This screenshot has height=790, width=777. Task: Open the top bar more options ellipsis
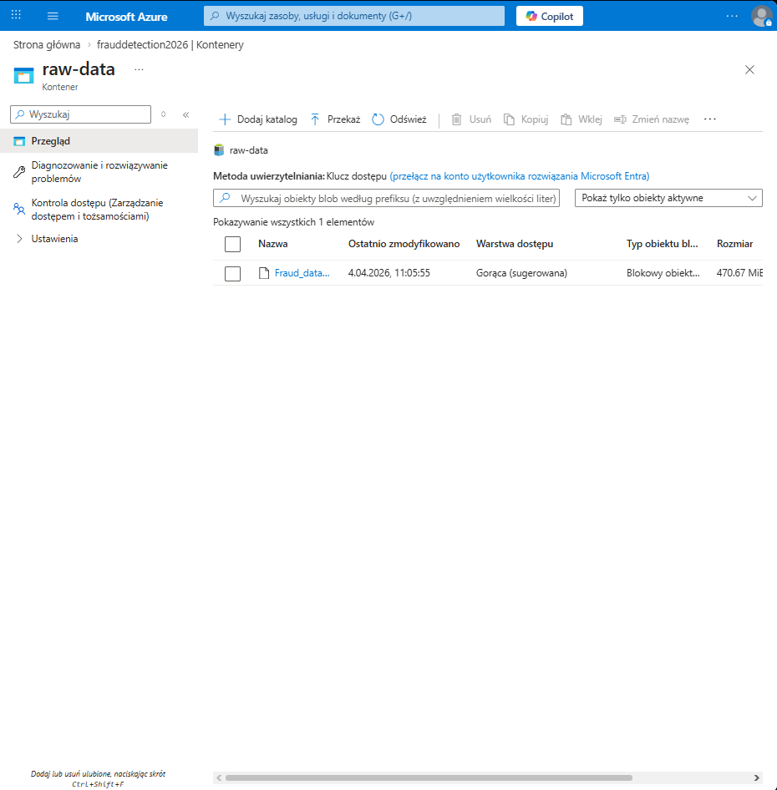(x=732, y=16)
